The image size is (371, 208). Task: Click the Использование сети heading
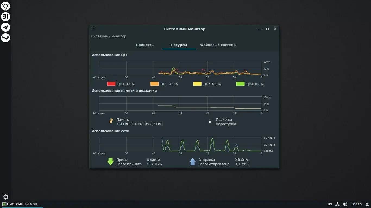[x=110, y=131]
